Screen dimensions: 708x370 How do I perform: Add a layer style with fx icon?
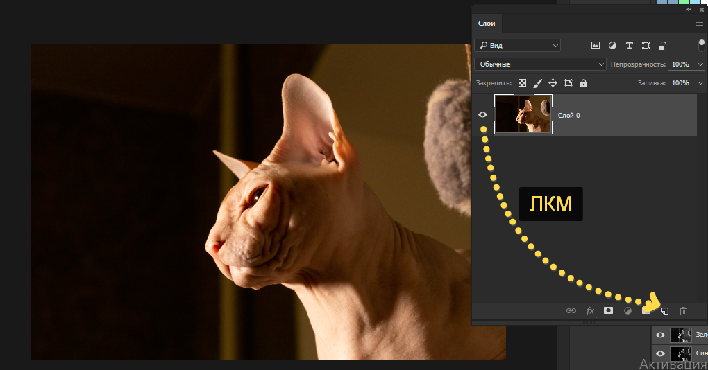[x=590, y=311]
